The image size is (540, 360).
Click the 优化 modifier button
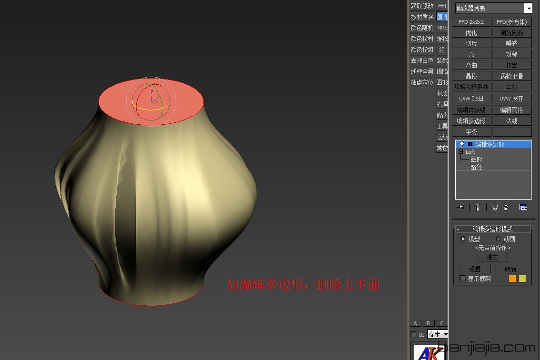[x=471, y=33]
